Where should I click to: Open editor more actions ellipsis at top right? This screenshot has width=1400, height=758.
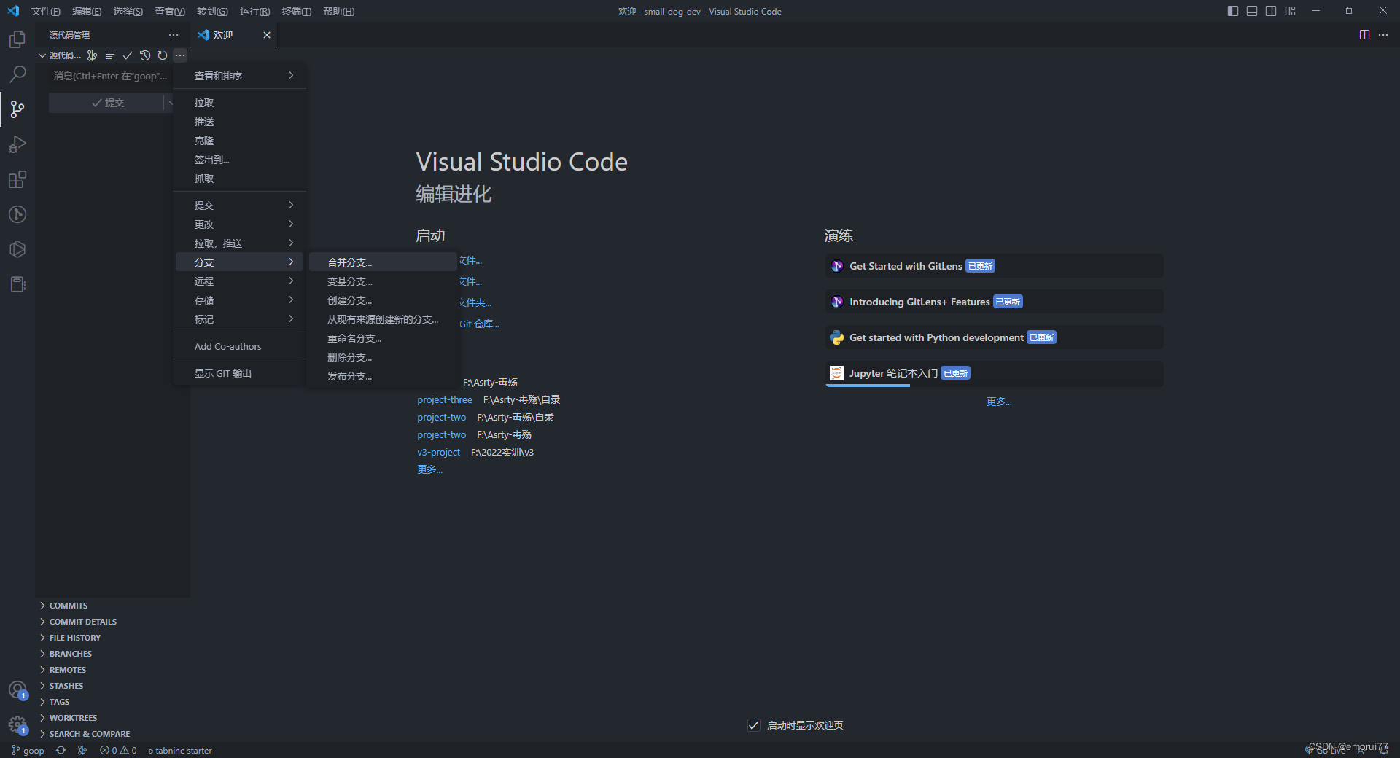point(1383,35)
